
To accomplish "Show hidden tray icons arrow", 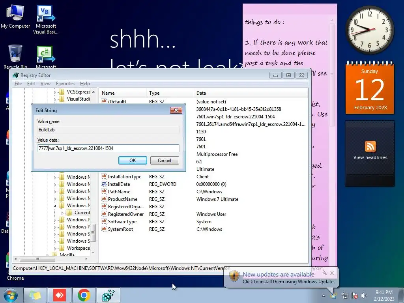I will coord(324,296).
